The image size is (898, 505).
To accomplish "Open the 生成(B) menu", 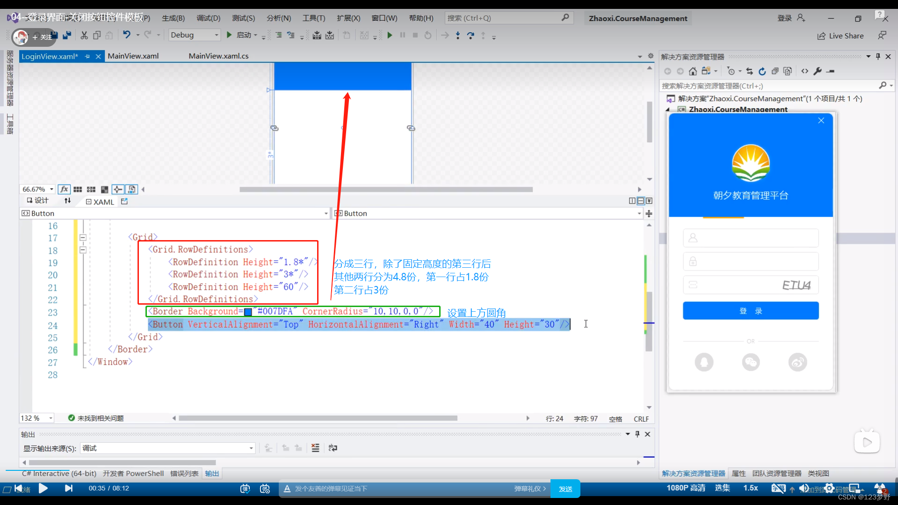I will tap(173, 18).
